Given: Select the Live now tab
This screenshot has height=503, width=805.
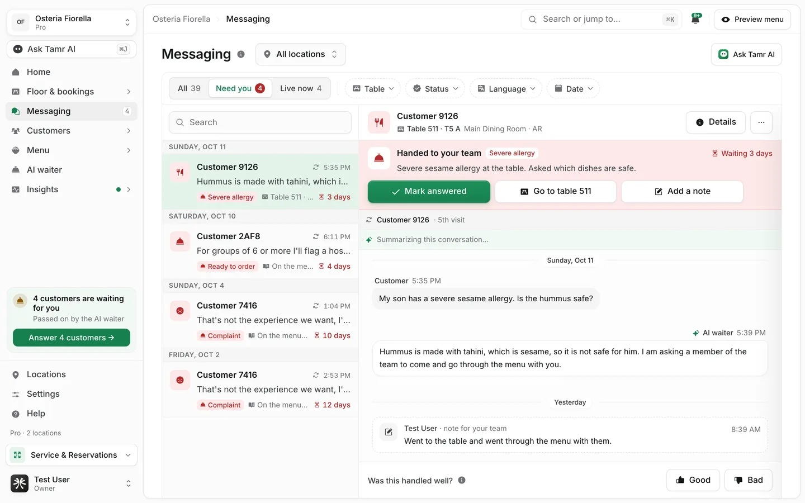Looking at the screenshot, I should point(301,88).
